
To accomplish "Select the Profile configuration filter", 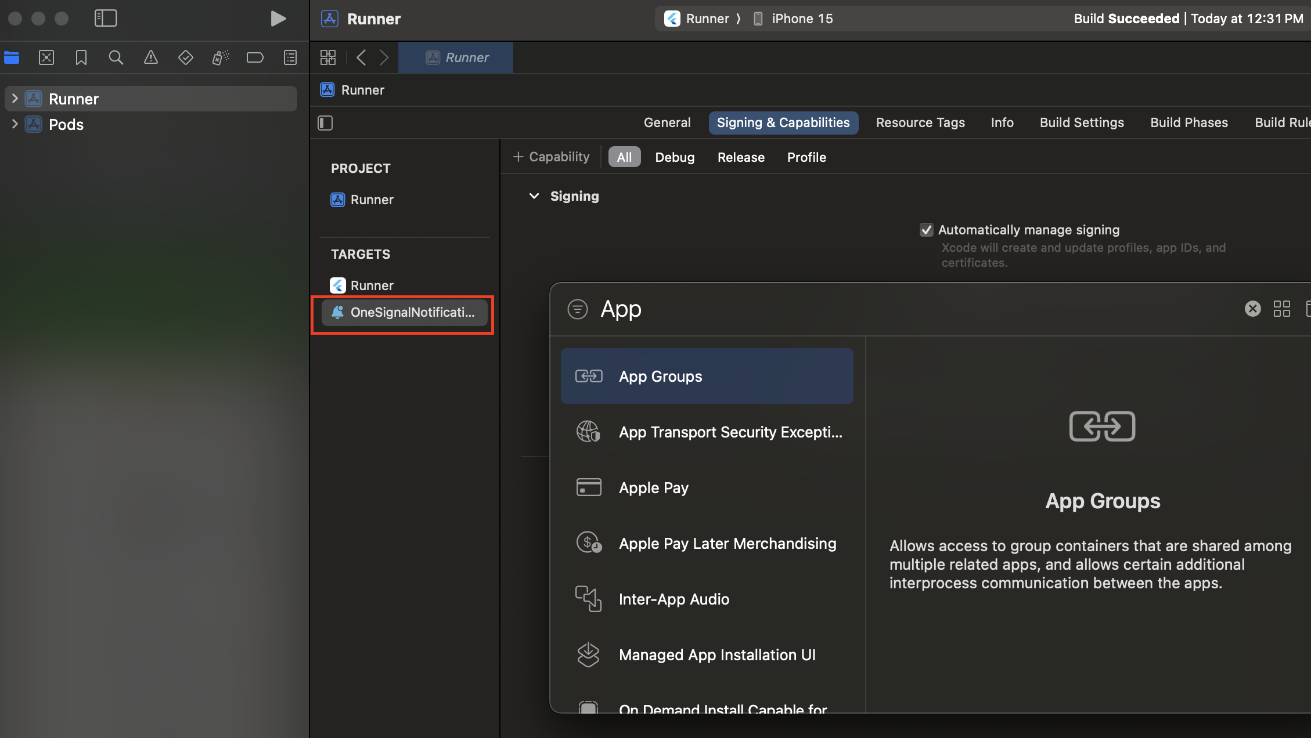I will point(806,157).
